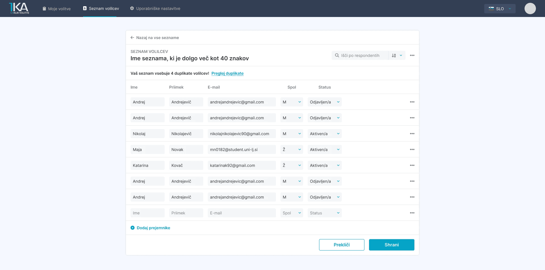Click the 'Ime' column header

134,87
